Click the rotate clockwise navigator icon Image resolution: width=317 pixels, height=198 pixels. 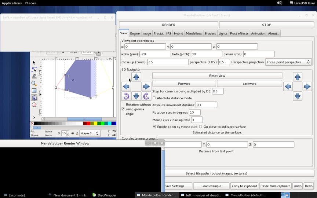tap(146, 96)
